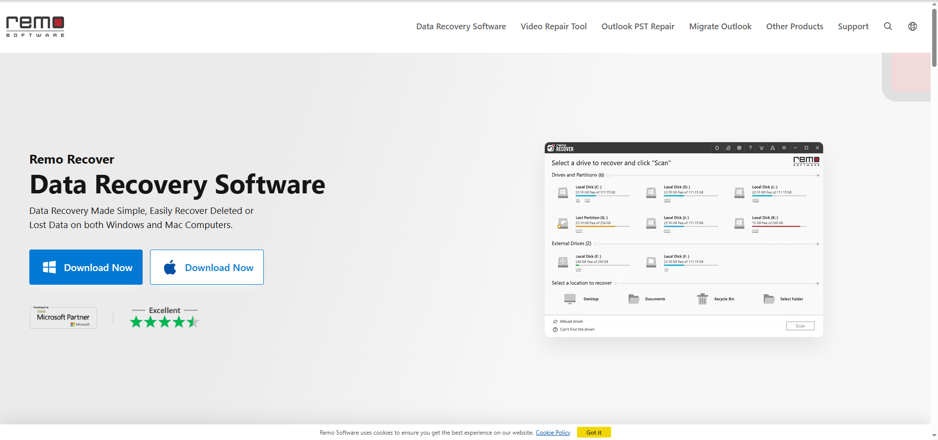Click the Windows Download Now button
The width and height of the screenshot is (938, 440).
(x=86, y=267)
